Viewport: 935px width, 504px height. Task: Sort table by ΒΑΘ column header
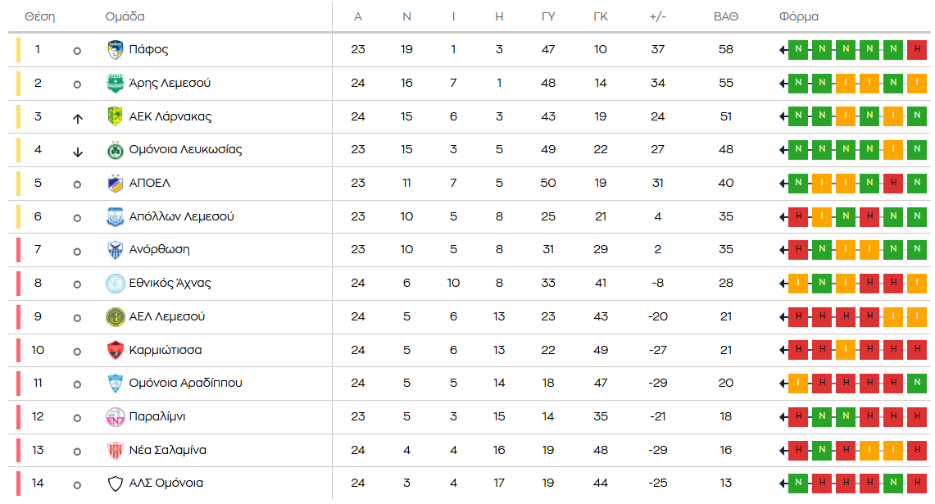click(725, 17)
